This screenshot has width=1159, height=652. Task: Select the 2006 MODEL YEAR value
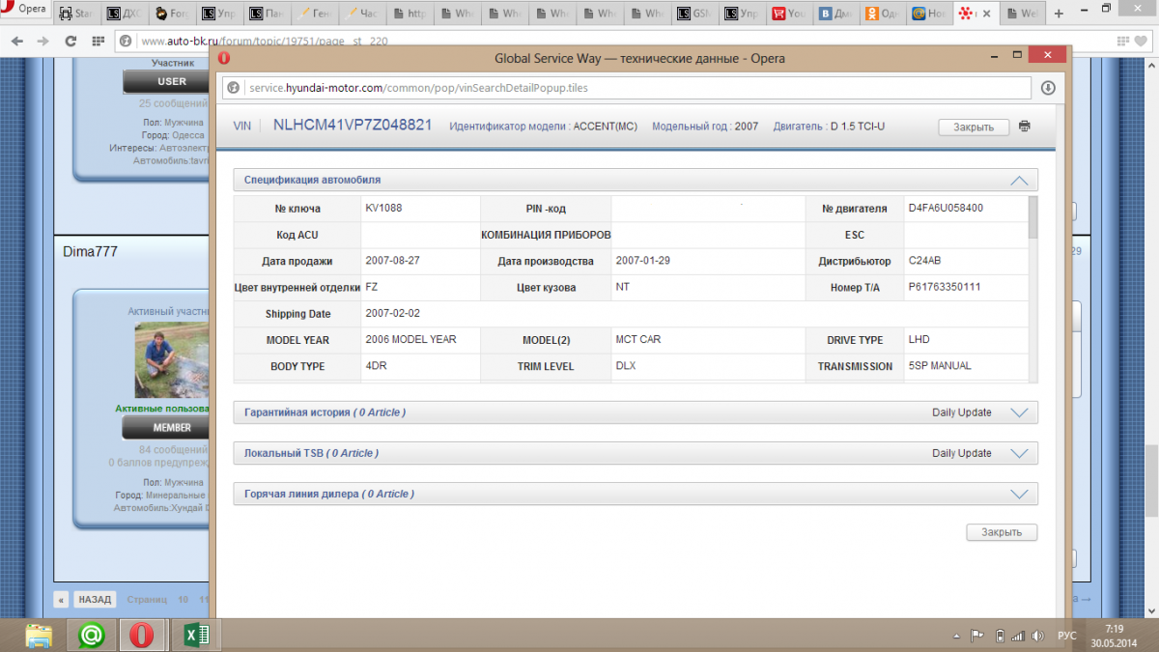pos(411,340)
